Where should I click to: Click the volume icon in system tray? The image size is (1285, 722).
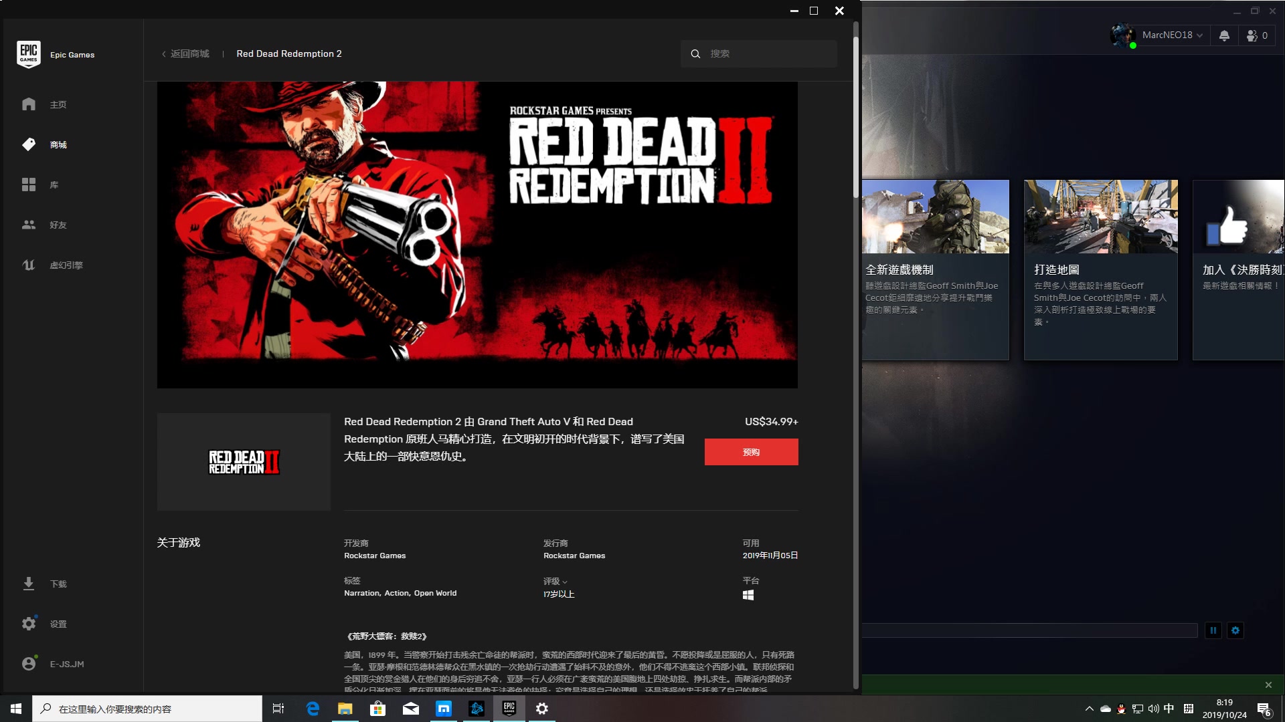point(1153,709)
